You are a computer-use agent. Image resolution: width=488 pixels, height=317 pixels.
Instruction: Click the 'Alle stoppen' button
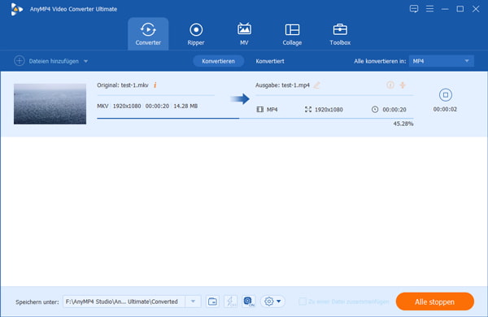(435, 302)
